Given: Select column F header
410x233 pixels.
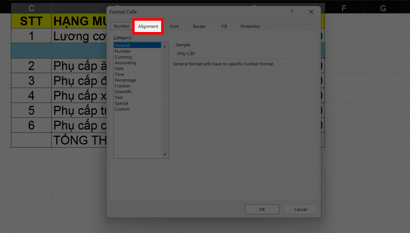Looking at the screenshot, I should (x=344, y=8).
